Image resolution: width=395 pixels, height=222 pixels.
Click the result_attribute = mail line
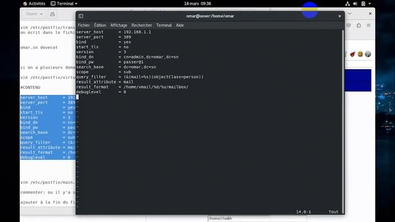pos(105,82)
